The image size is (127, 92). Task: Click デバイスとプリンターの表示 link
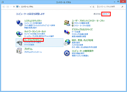(x=33, y=42)
